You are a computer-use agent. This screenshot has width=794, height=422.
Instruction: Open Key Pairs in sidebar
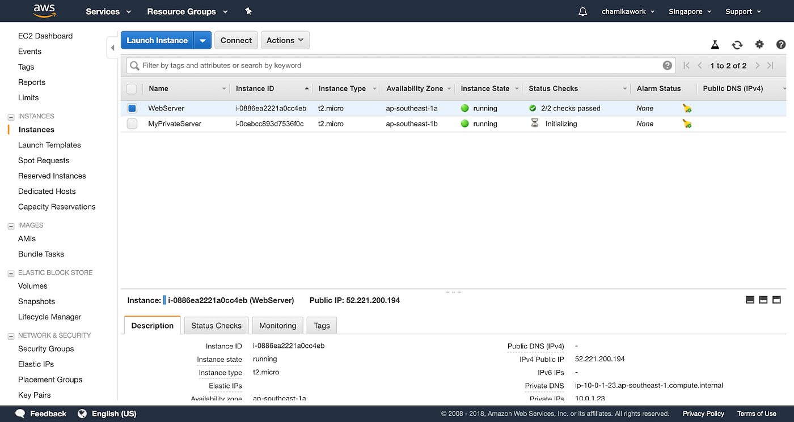(x=35, y=395)
